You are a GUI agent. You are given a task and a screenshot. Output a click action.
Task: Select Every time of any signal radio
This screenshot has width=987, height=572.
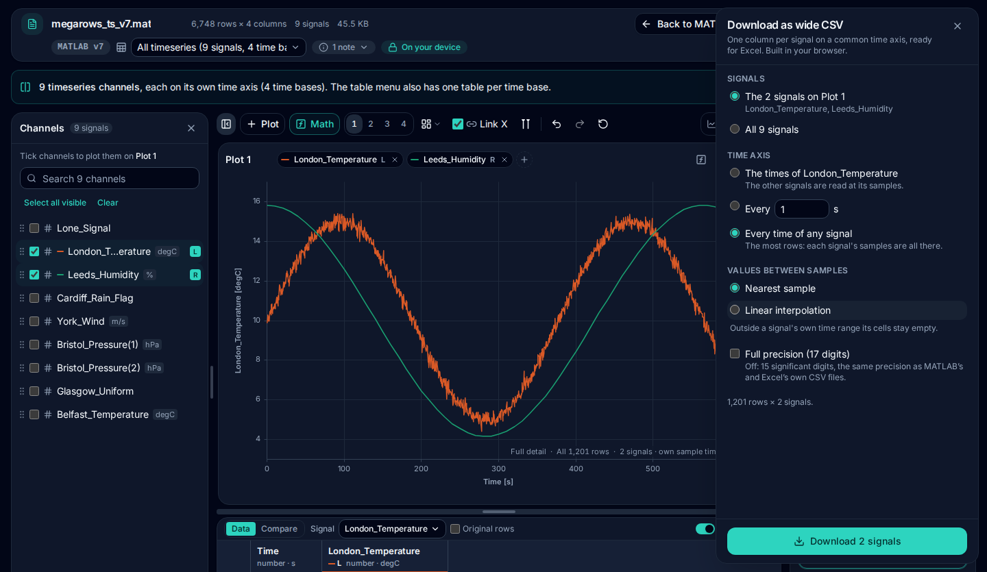pos(735,233)
